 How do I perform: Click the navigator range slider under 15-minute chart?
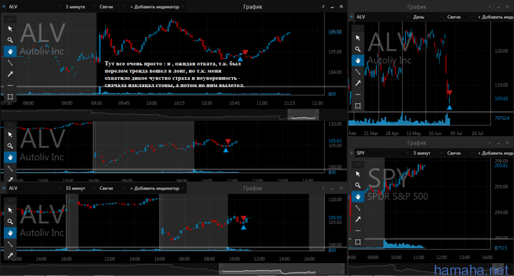point(282,270)
